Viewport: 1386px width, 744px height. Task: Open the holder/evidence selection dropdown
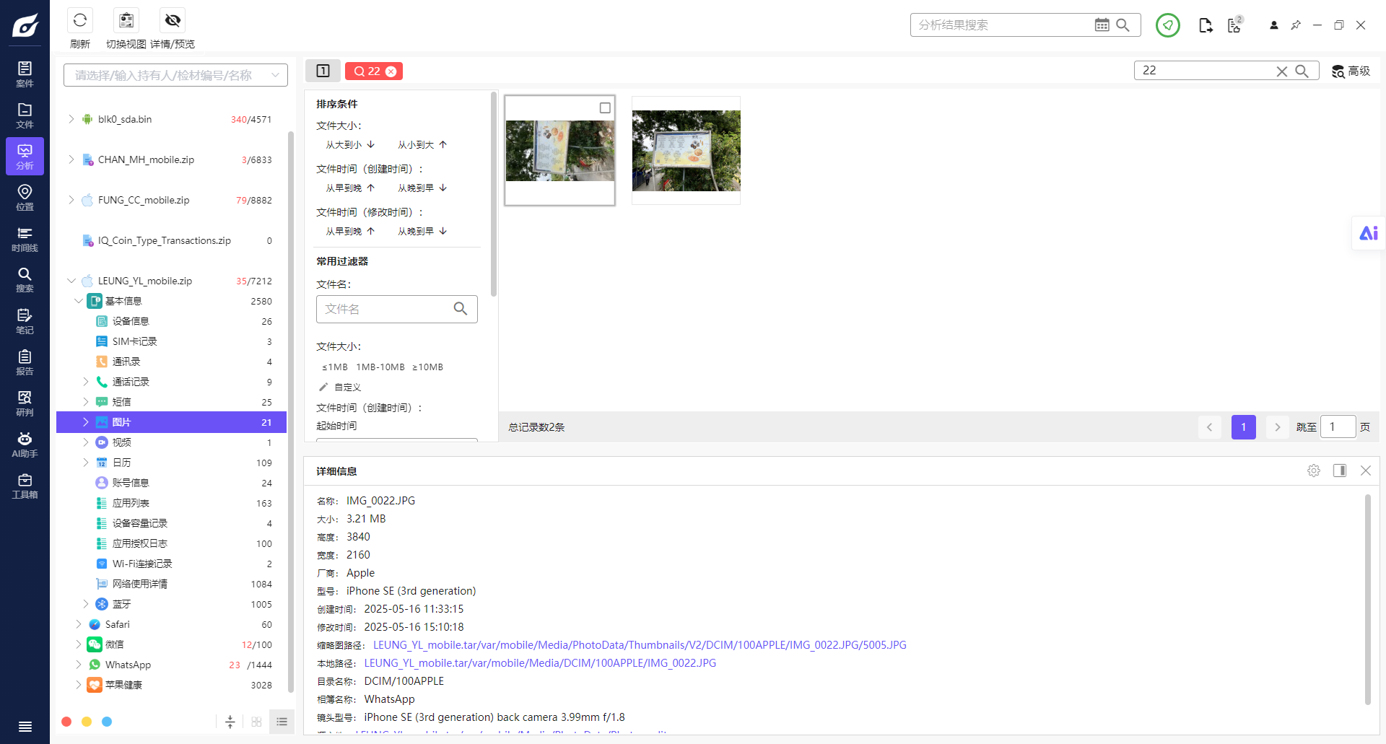click(x=175, y=75)
